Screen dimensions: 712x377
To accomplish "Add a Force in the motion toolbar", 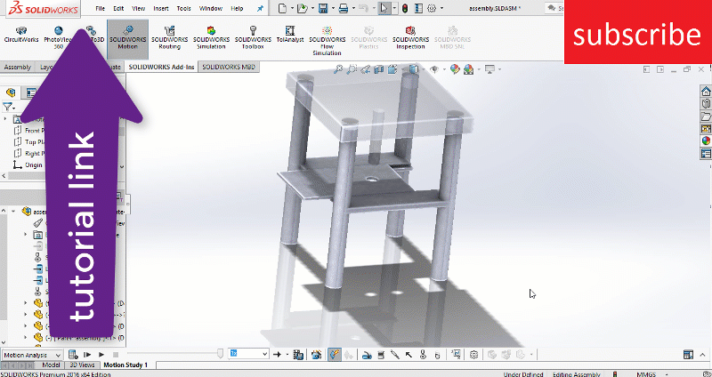I will point(409,355).
